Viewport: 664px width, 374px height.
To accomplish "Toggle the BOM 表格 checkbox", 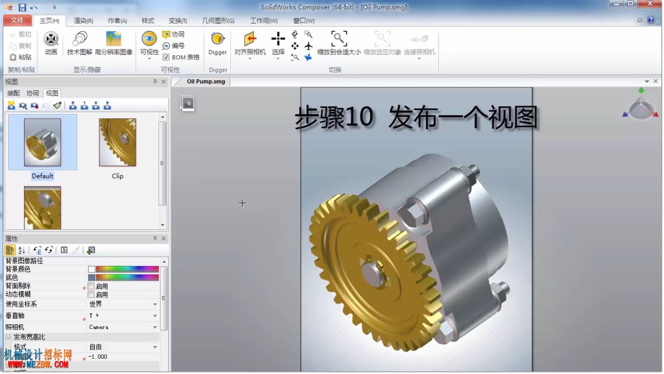I will pos(166,57).
